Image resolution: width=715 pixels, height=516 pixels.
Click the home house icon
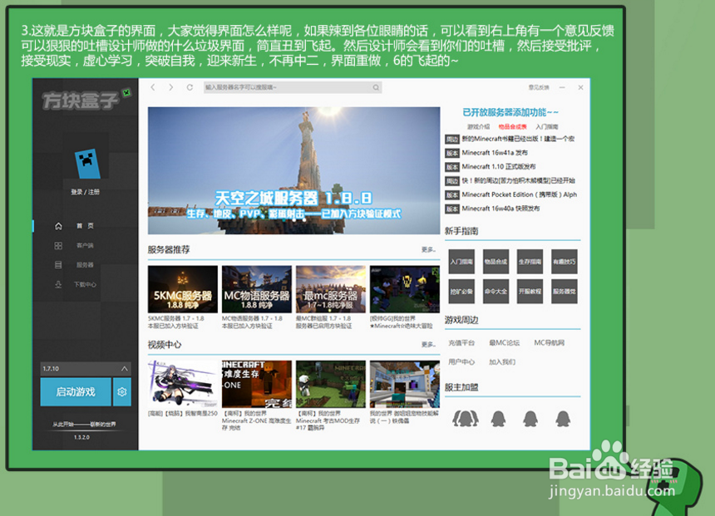click(x=58, y=226)
